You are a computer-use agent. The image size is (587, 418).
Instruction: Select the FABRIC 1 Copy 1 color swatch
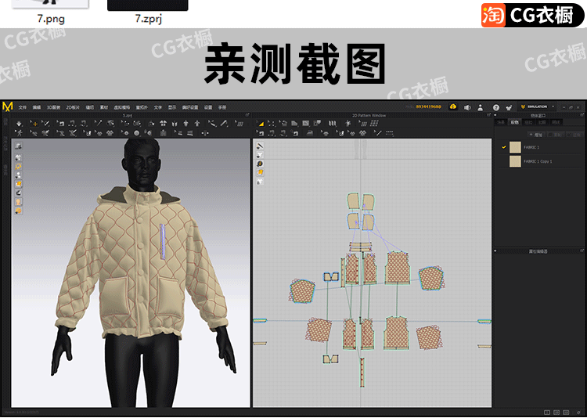coord(515,161)
